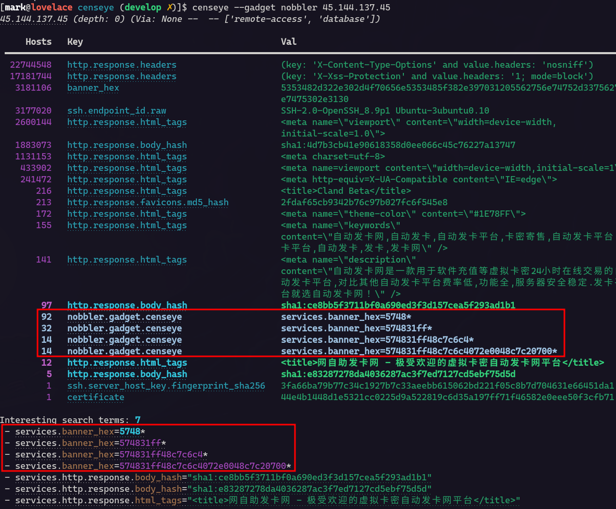Click the banner_hex key in the table
Screen dimensions: 616x509
coord(93,88)
